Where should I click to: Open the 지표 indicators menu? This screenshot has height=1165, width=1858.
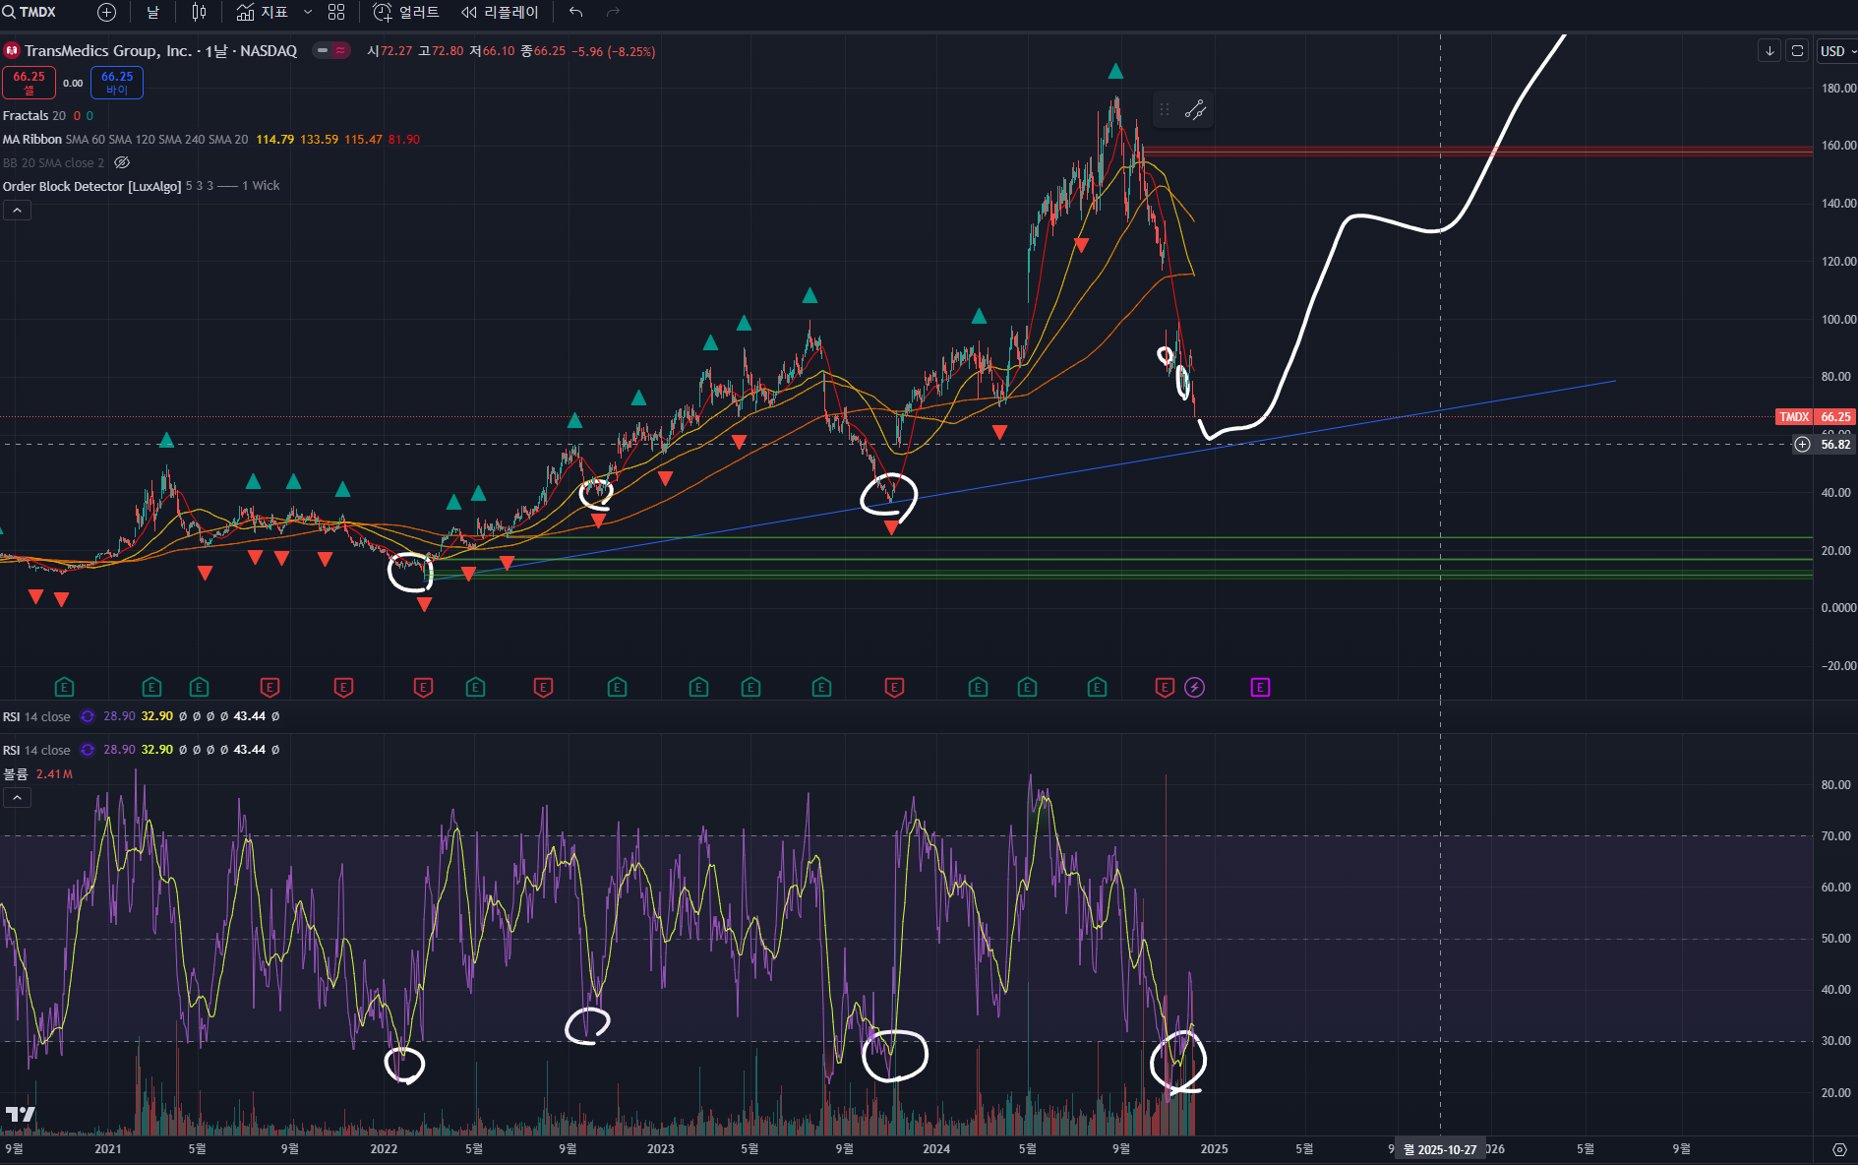click(x=263, y=12)
